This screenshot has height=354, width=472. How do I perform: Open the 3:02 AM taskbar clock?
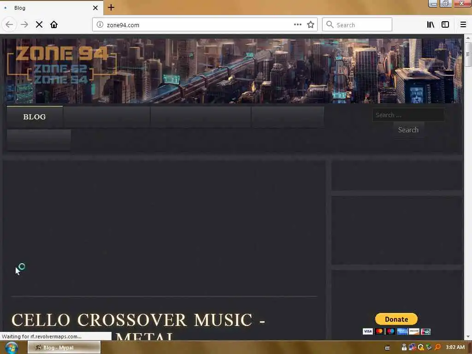pos(455,348)
